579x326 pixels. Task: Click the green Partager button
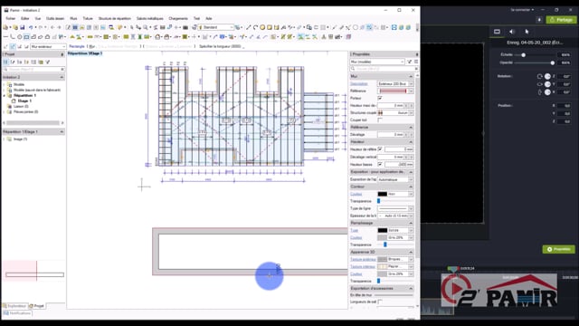[561, 20]
